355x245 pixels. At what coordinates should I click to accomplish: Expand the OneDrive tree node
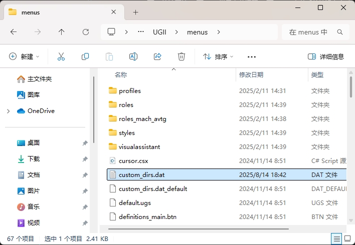pyautogui.click(x=9, y=111)
